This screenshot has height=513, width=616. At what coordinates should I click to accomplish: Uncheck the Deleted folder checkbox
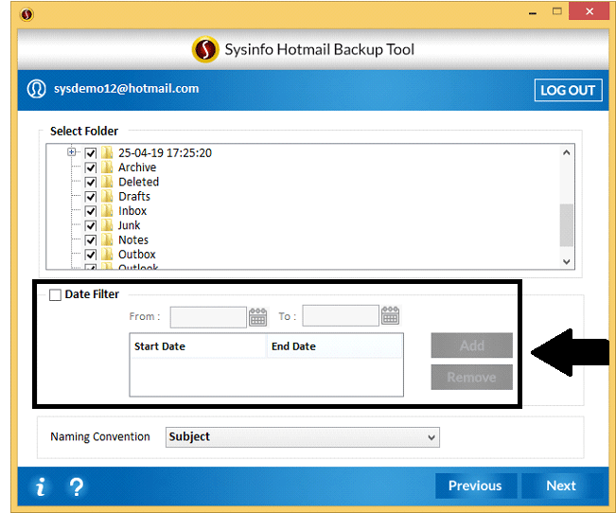(91, 182)
